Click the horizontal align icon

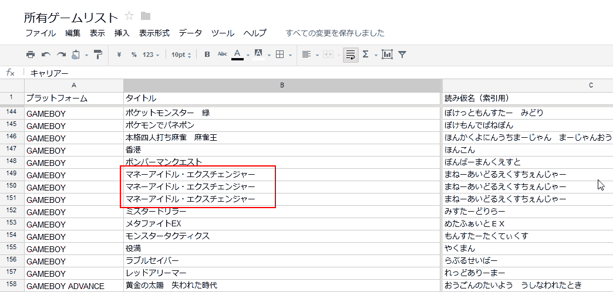click(307, 55)
